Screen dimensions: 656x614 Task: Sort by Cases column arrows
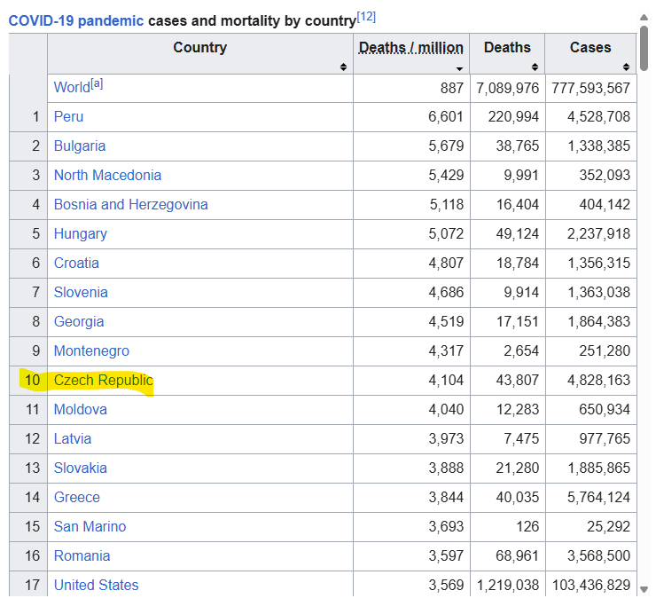click(626, 67)
